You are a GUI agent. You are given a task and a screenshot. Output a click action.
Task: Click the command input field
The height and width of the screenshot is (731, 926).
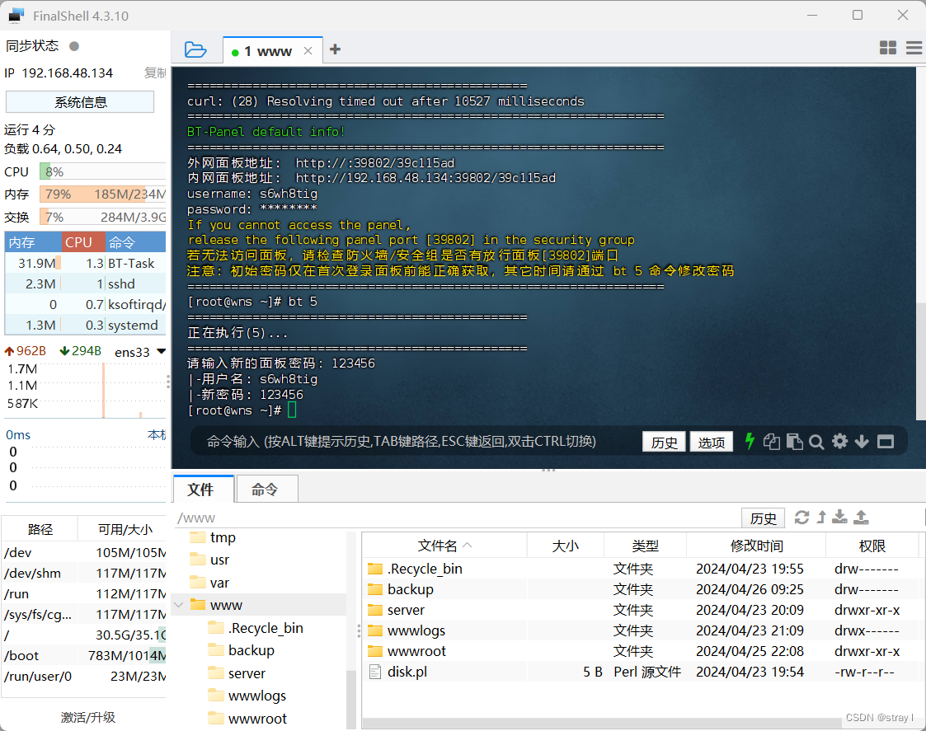413,442
